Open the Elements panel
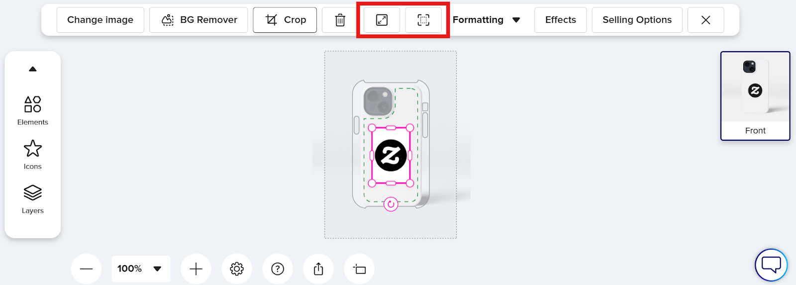This screenshot has width=796, height=285. (x=33, y=111)
